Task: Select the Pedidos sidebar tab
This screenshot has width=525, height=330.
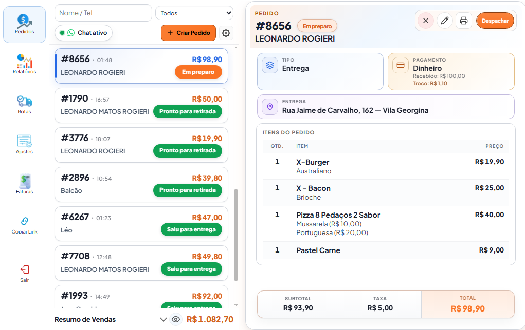Action: 25,25
